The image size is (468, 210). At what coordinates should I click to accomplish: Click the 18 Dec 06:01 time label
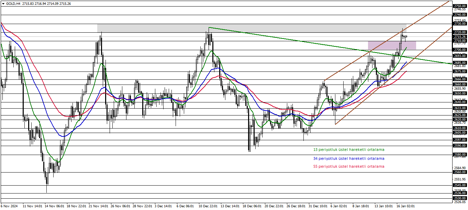tap(253, 207)
